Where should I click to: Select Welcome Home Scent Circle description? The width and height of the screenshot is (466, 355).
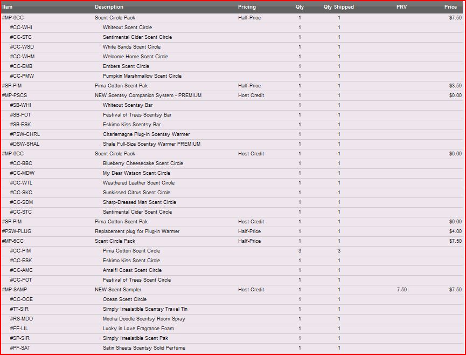(x=136, y=57)
